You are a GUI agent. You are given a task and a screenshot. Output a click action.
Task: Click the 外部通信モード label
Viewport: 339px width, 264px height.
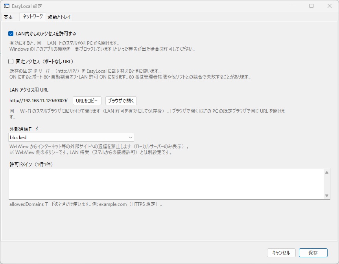click(24, 129)
